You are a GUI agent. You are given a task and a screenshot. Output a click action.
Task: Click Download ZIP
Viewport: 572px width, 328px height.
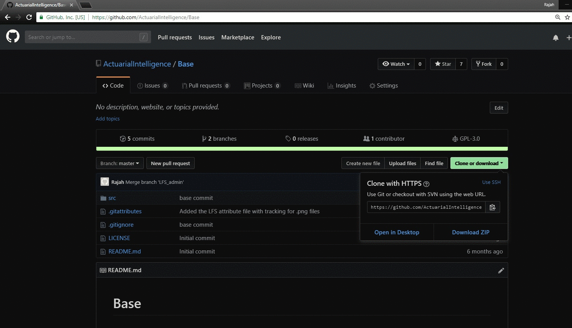[x=471, y=232]
